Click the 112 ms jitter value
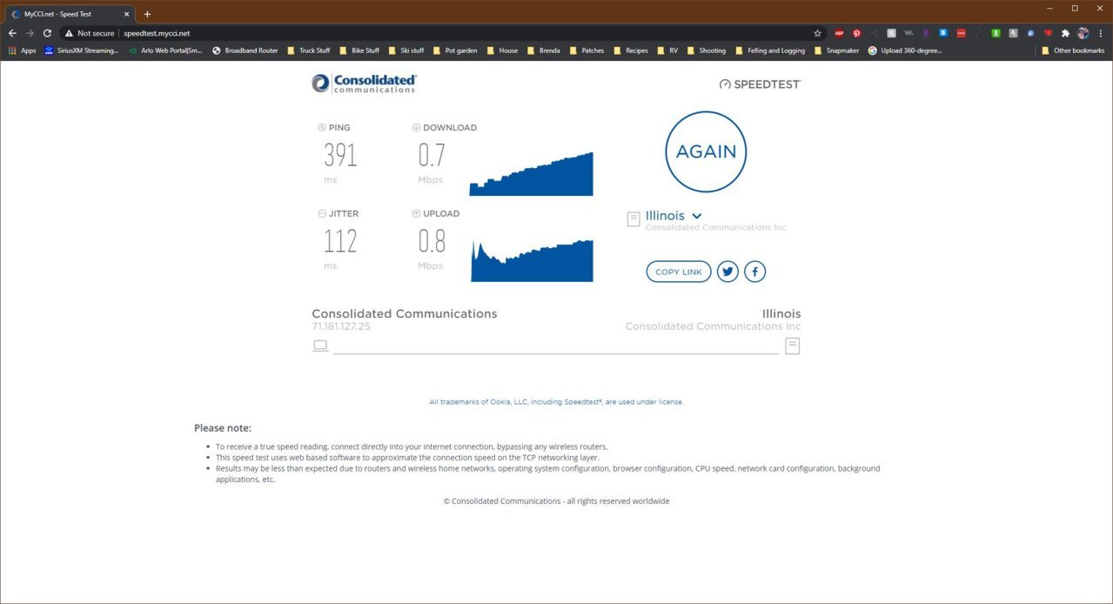The height and width of the screenshot is (604, 1113). tap(340, 241)
